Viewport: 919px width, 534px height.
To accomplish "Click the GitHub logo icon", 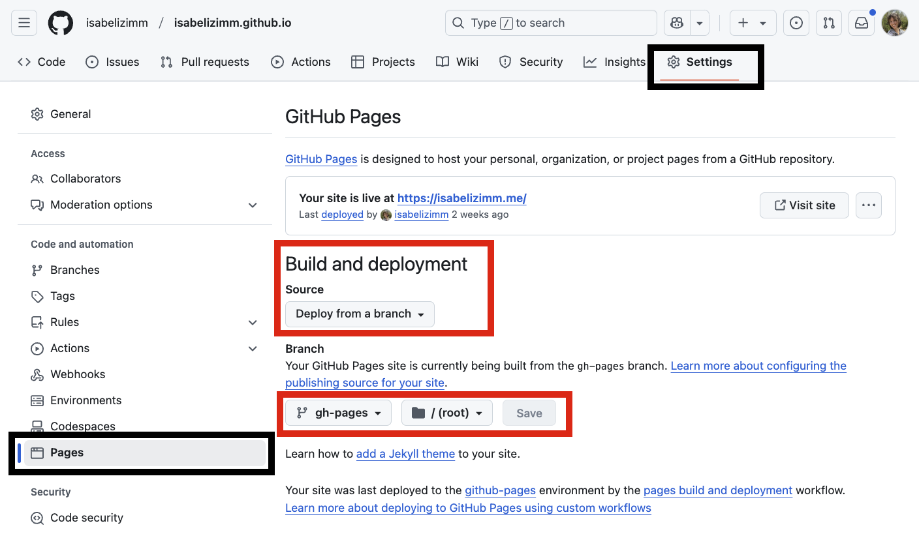I will click(61, 23).
